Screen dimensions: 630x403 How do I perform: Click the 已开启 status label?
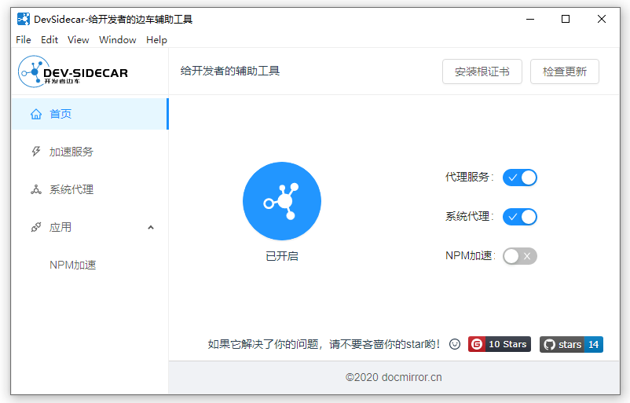[x=282, y=256]
